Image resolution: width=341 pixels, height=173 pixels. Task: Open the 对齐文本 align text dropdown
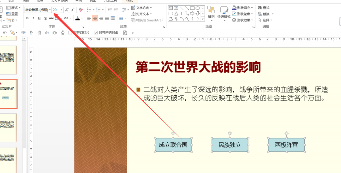point(141,14)
